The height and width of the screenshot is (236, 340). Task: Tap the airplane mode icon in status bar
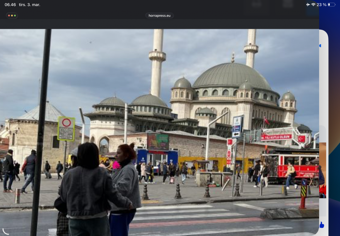(x=308, y=5)
